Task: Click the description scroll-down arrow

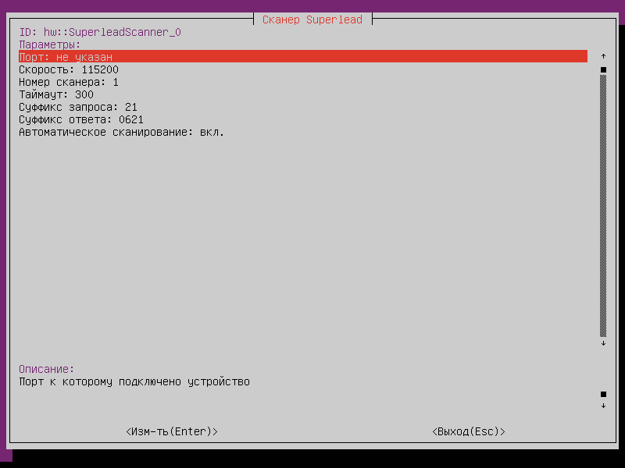Action: pos(603,406)
